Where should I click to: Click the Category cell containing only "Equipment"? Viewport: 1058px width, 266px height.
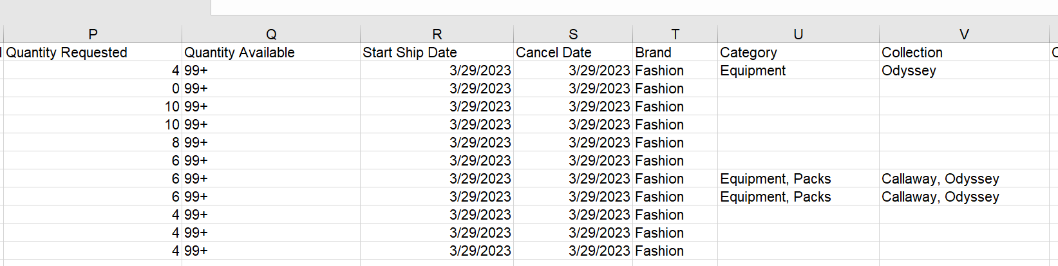click(x=798, y=70)
